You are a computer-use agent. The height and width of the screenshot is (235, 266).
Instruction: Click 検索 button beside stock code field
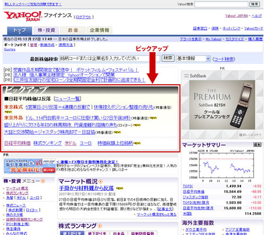coord(168,58)
